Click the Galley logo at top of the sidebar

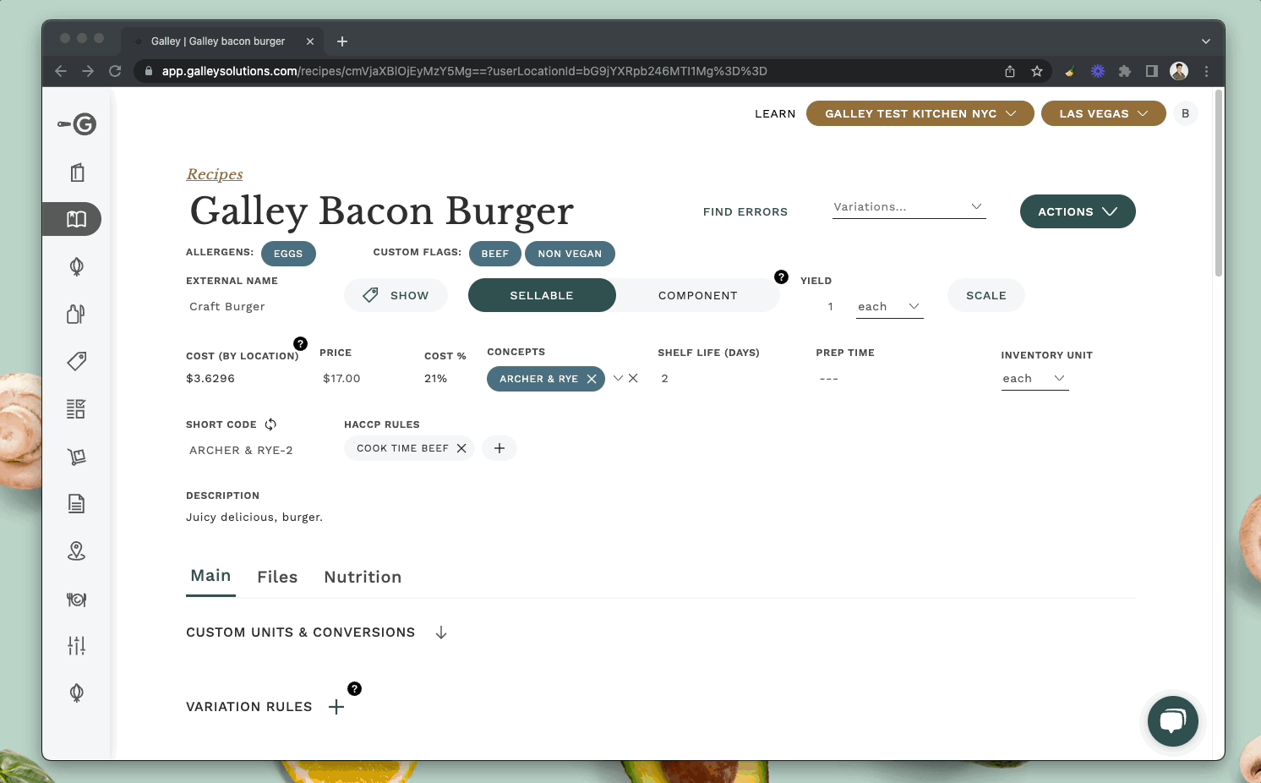coord(76,124)
